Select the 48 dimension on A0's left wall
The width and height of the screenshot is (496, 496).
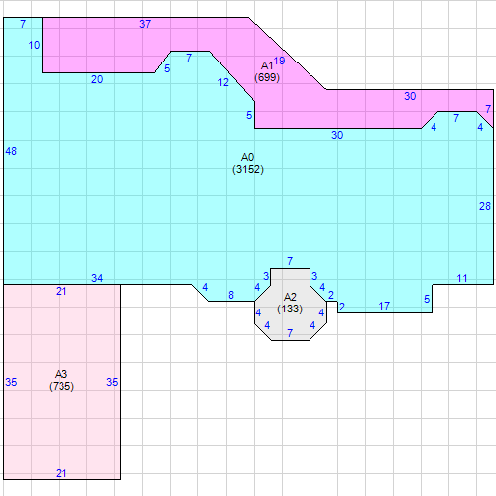point(11,151)
